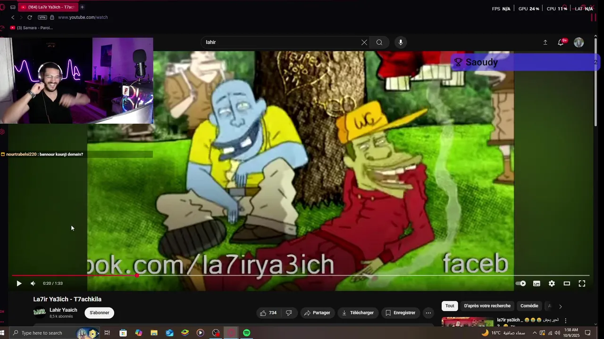Go back with browser back arrow

[x=13, y=17]
